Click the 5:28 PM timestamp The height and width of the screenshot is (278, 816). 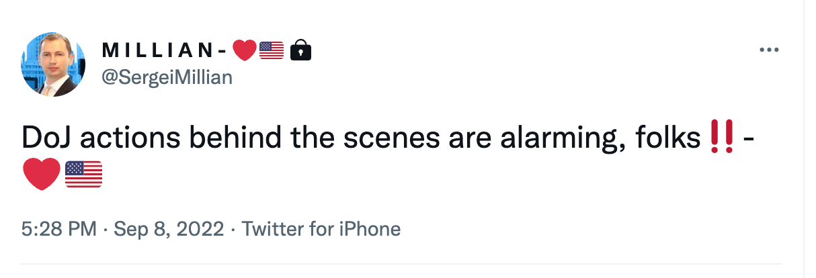(x=59, y=230)
